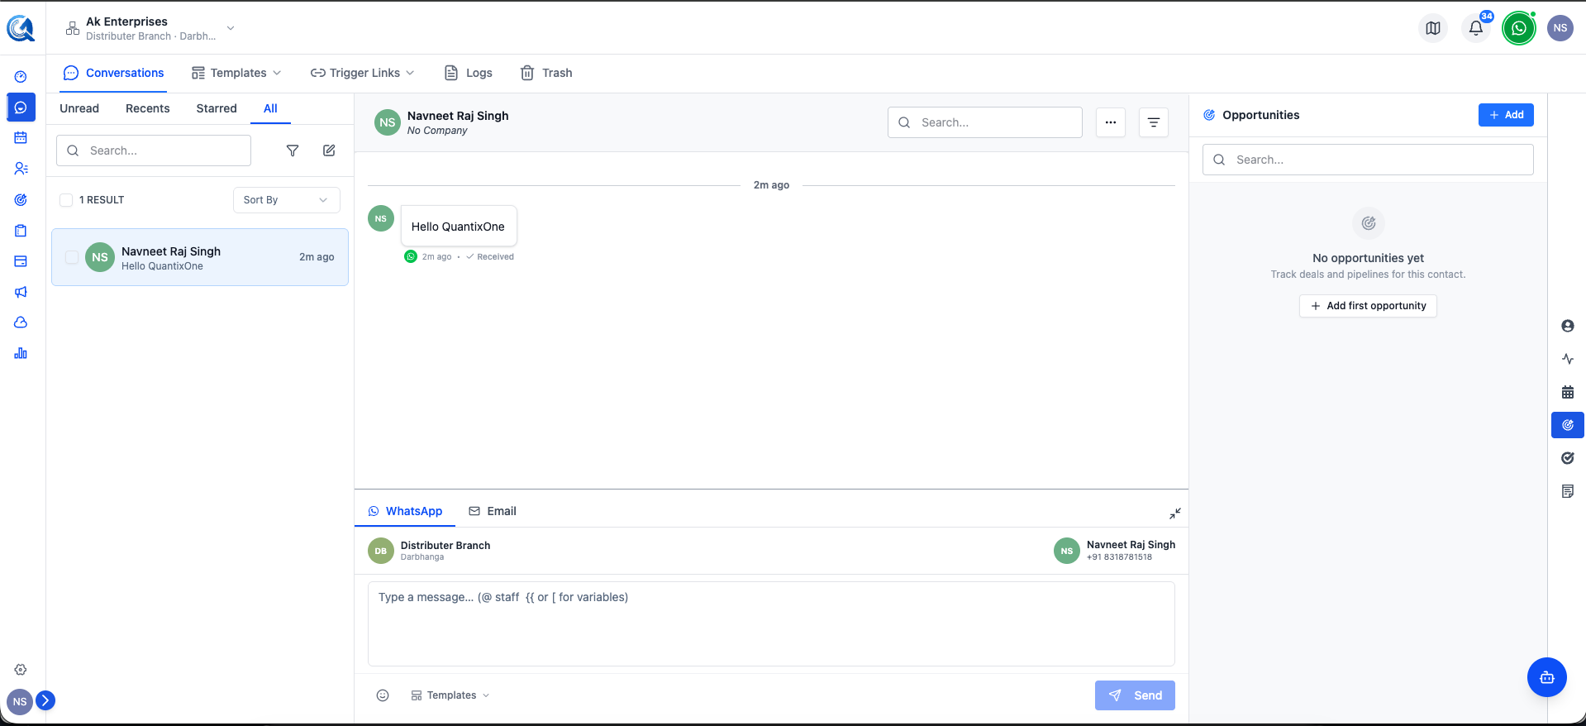The image size is (1586, 726).
Task: Click the Navneet Raj Singh recipient with phone number
Action: [x=1115, y=551]
